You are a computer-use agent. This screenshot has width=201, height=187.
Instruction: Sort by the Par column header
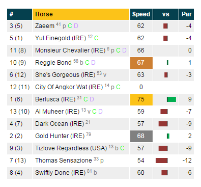tap(186, 14)
